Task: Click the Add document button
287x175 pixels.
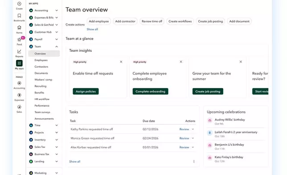Action: click(x=239, y=21)
